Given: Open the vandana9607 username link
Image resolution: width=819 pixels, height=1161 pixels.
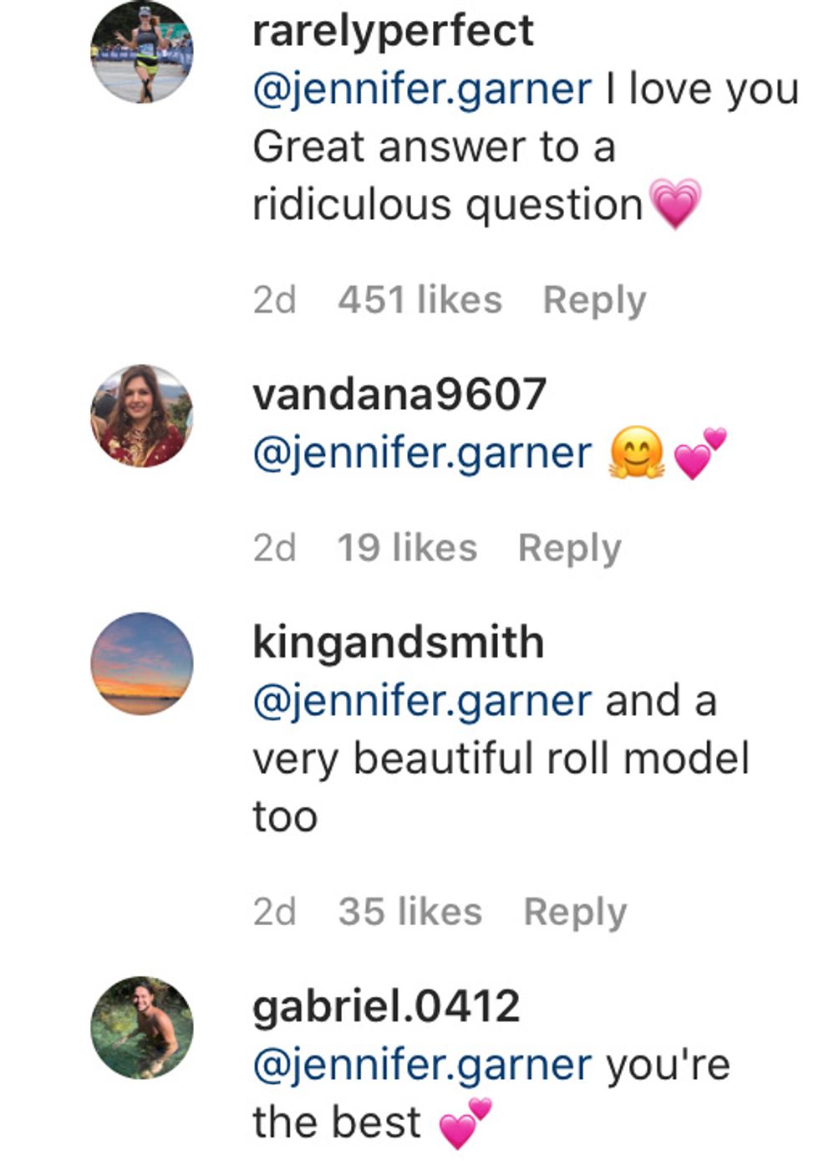Looking at the screenshot, I should coord(399,394).
